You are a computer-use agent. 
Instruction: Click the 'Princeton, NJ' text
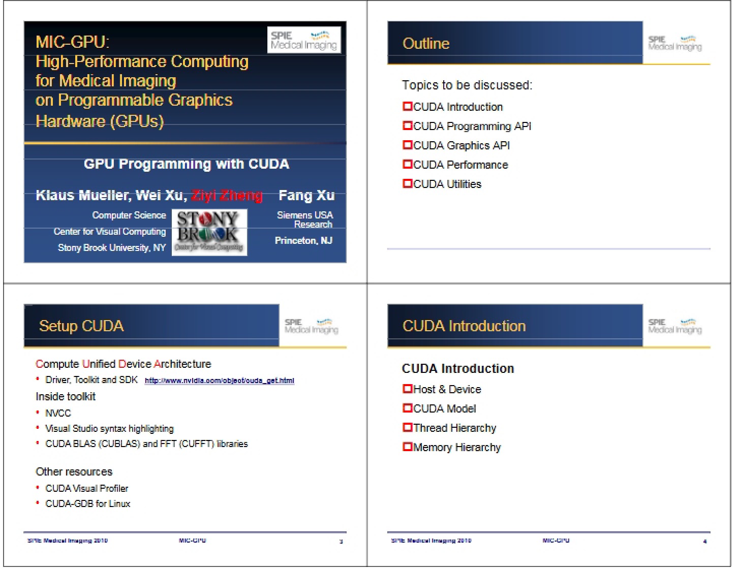pyautogui.click(x=303, y=240)
